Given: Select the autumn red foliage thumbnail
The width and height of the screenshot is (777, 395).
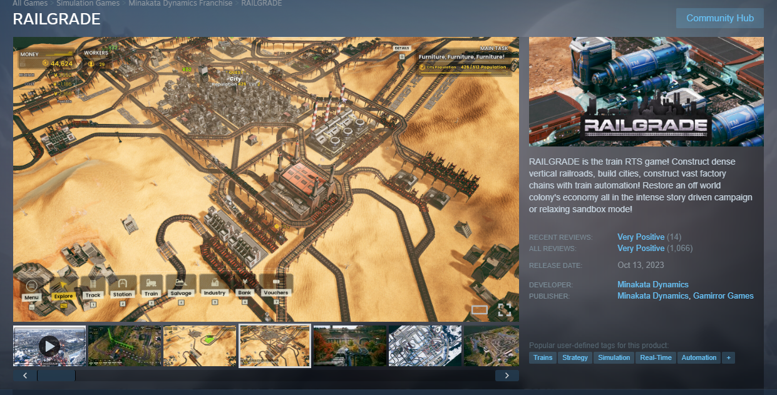Looking at the screenshot, I should [x=350, y=346].
